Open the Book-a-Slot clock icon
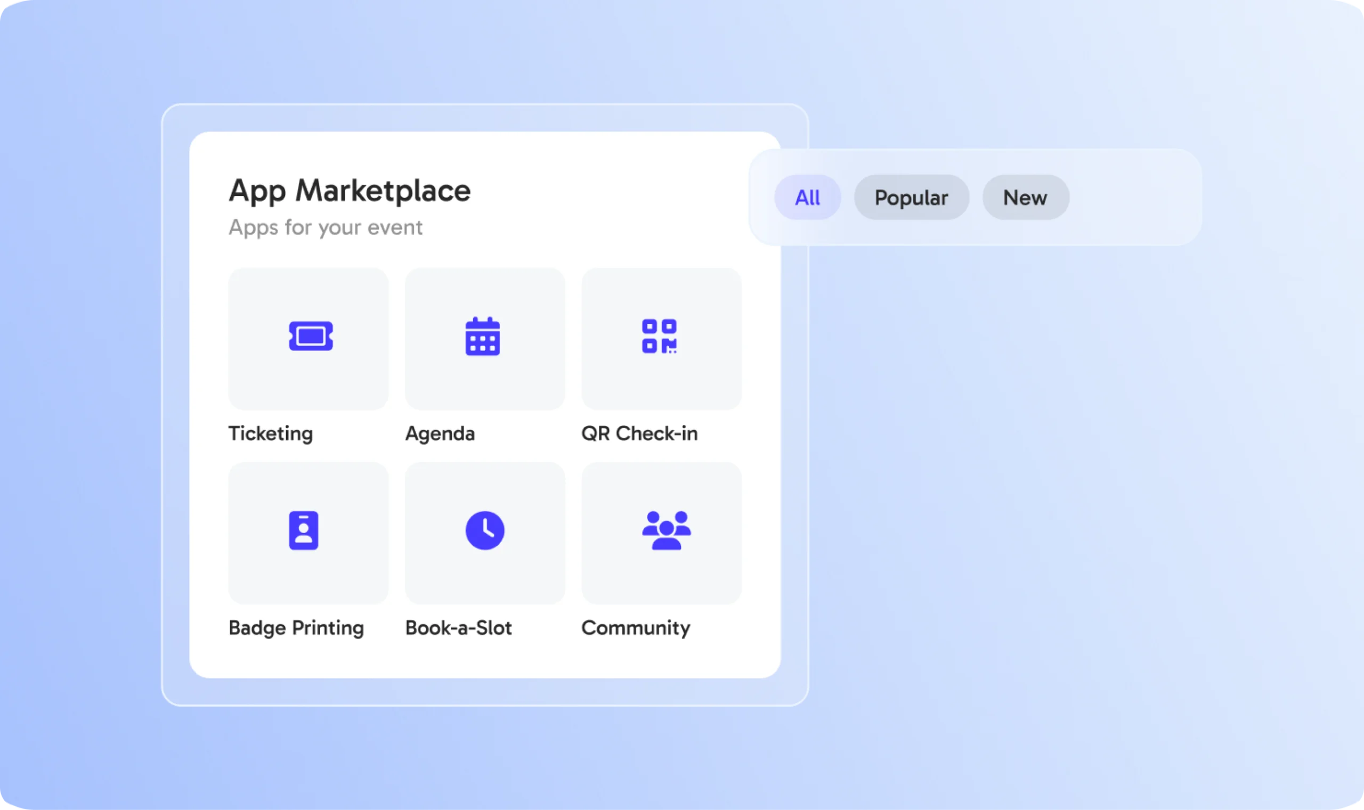 [484, 530]
